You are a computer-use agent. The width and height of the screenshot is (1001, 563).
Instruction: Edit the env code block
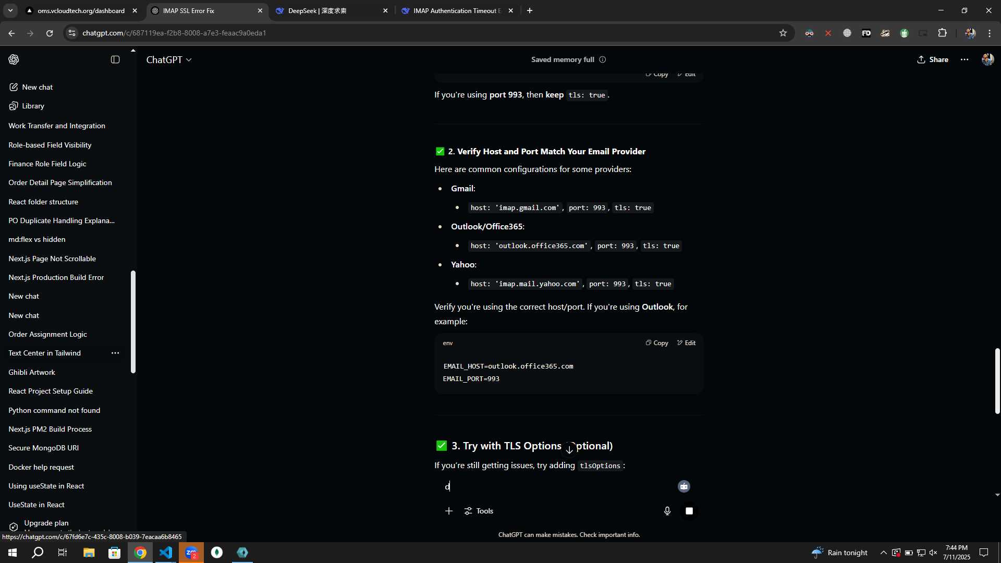(x=686, y=343)
